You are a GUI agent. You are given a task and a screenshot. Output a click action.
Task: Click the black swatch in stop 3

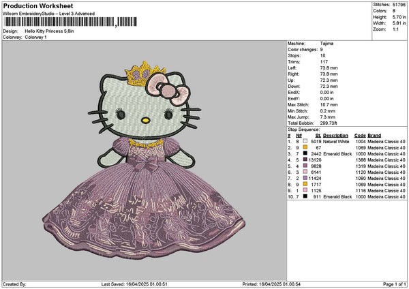pyautogui.click(x=305, y=153)
